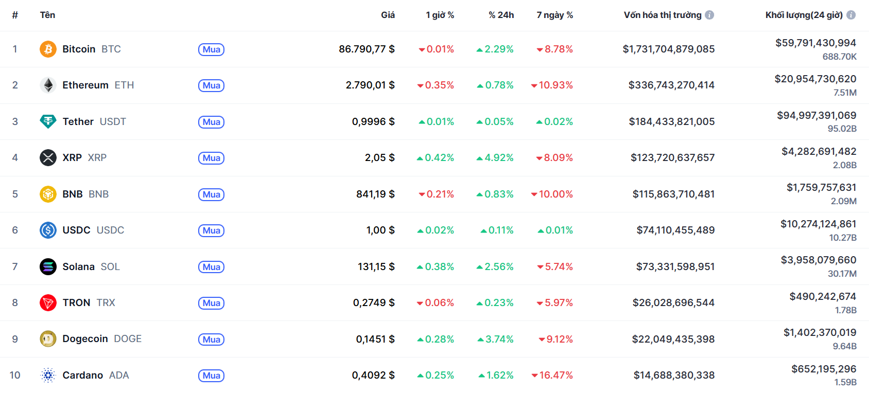Click the TRON logo icon
869x393 pixels.
click(x=48, y=302)
